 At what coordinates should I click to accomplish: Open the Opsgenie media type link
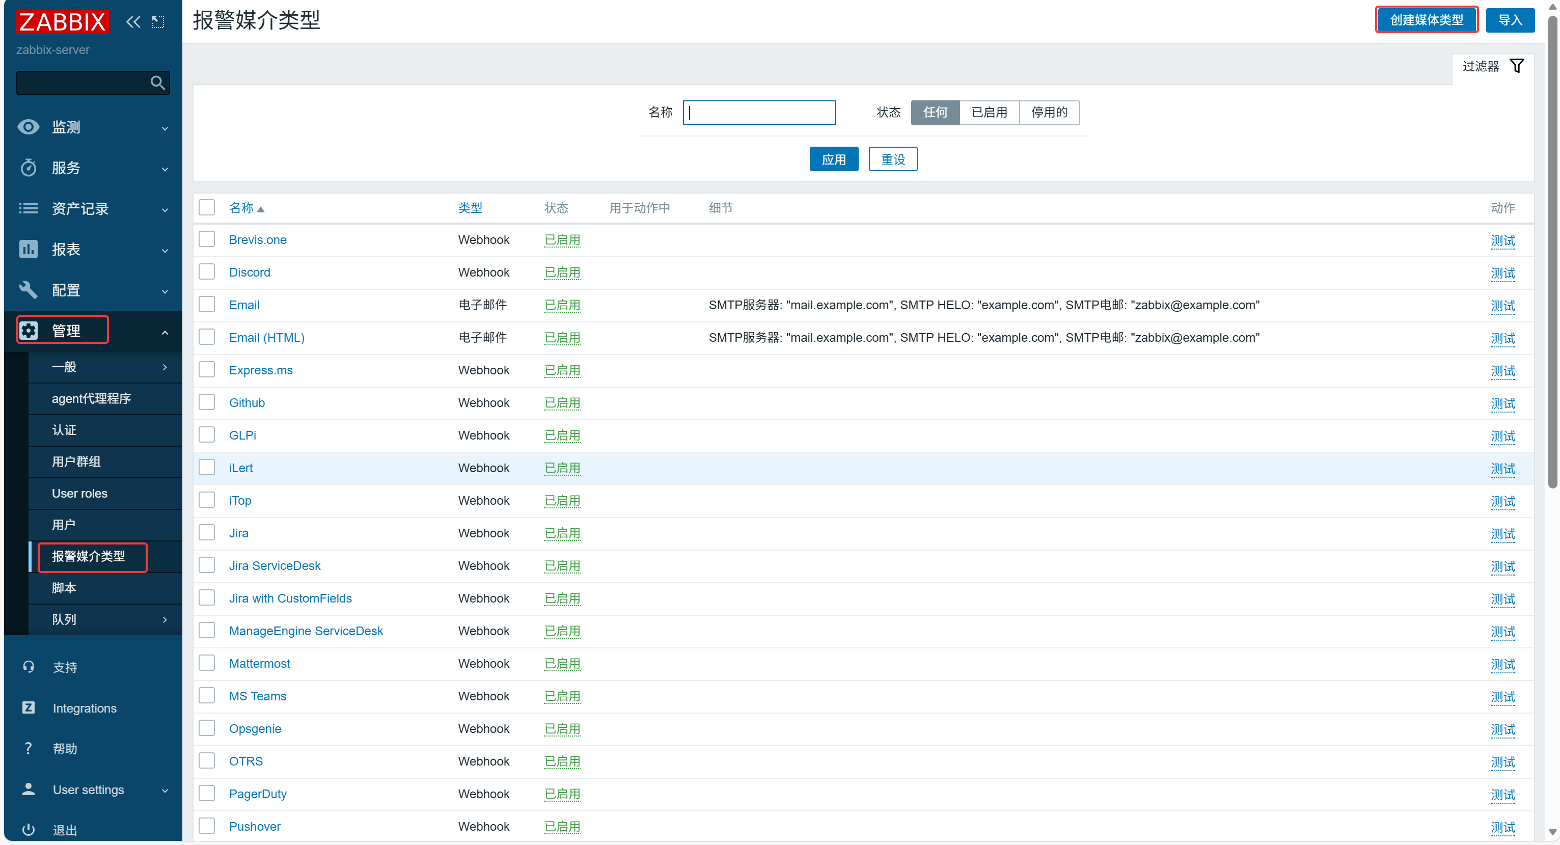(255, 728)
